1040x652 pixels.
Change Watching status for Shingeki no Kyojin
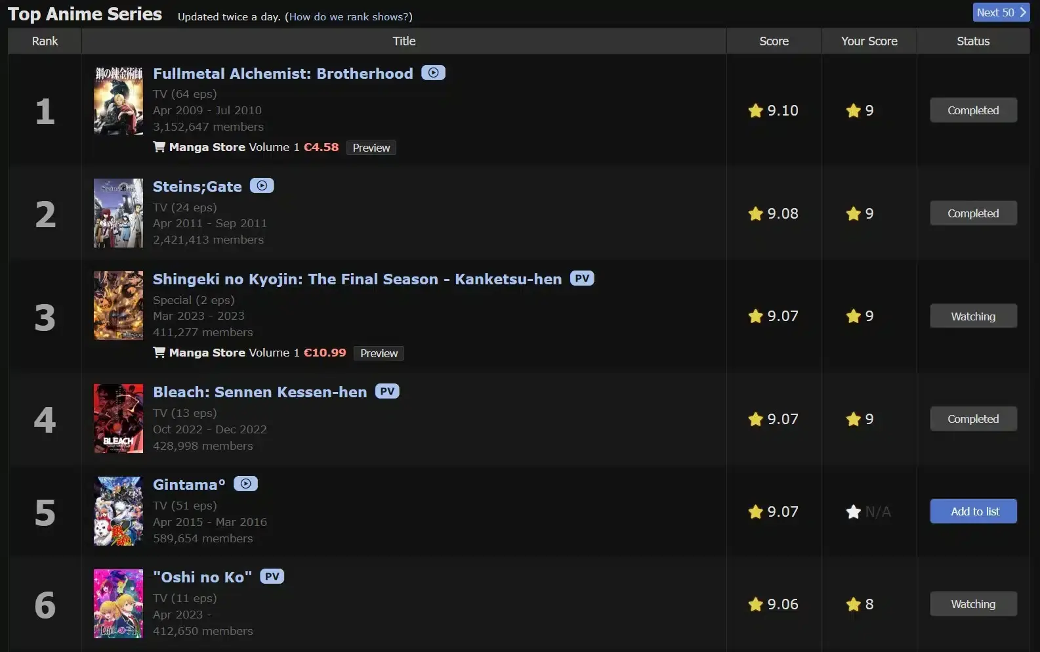pyautogui.click(x=973, y=316)
